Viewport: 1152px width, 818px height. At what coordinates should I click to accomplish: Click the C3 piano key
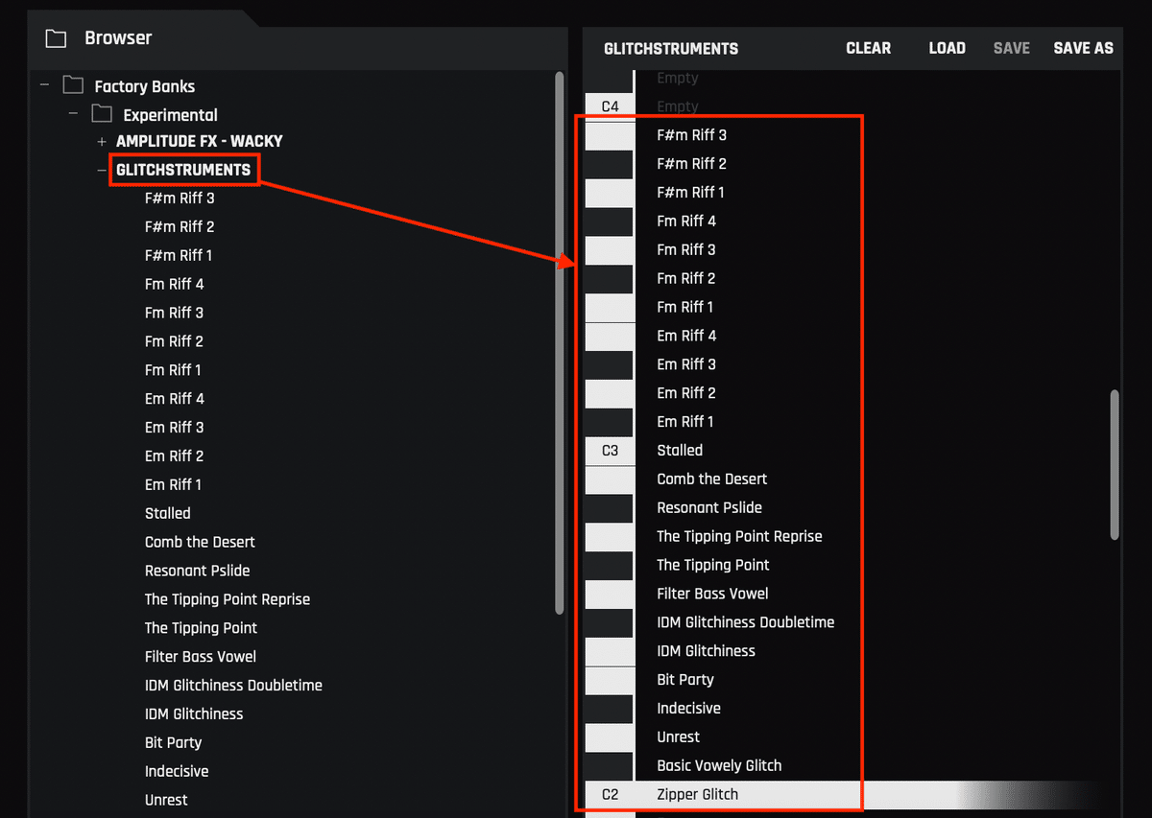coord(610,451)
